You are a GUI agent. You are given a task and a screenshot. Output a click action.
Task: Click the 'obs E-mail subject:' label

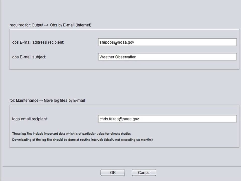tap(29, 57)
